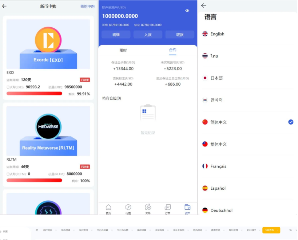This screenshot has height=240, width=298.
Task: Open the 订单 orders icon
Action: 167,209
